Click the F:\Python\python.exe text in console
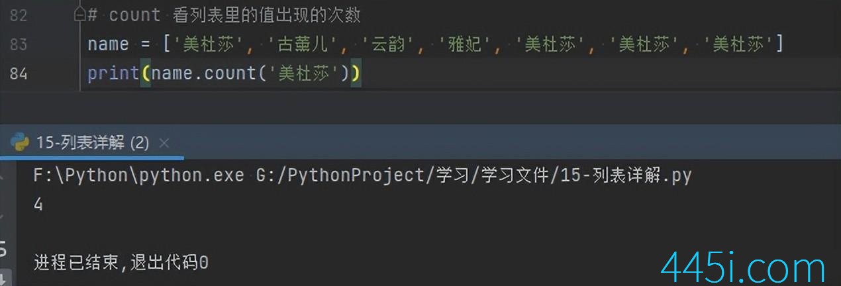841x286 pixels. pyautogui.click(x=140, y=176)
